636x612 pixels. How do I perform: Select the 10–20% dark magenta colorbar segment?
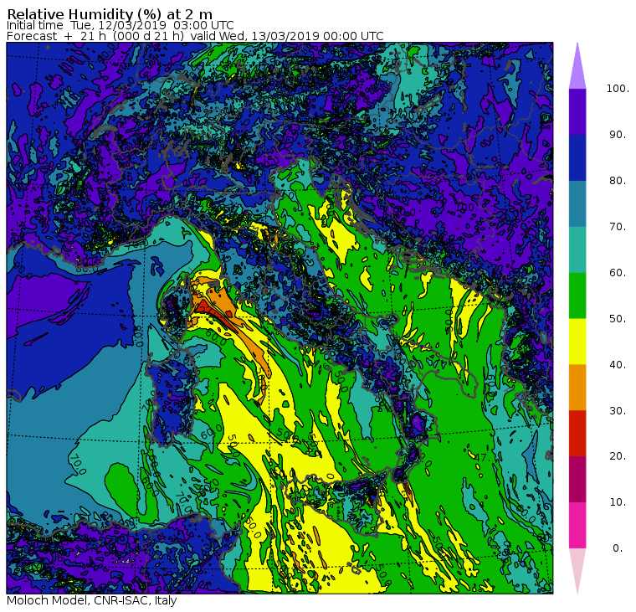point(577,479)
